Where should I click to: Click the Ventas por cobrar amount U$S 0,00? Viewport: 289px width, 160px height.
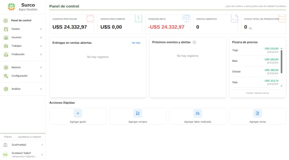tap(111, 27)
